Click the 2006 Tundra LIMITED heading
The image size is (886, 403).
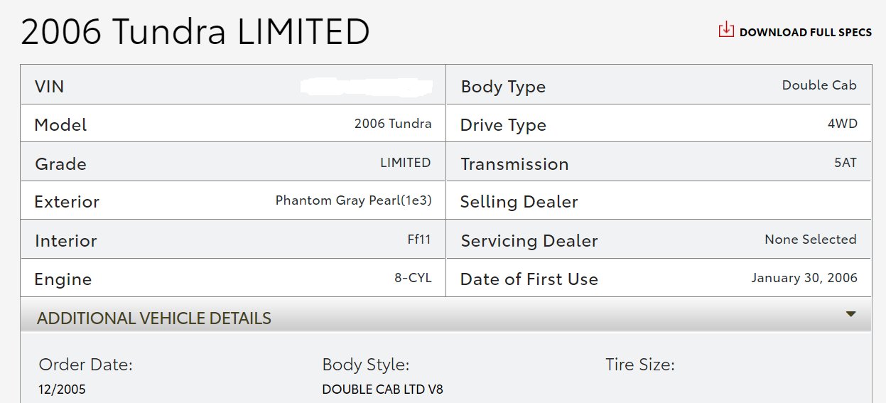[x=195, y=32]
